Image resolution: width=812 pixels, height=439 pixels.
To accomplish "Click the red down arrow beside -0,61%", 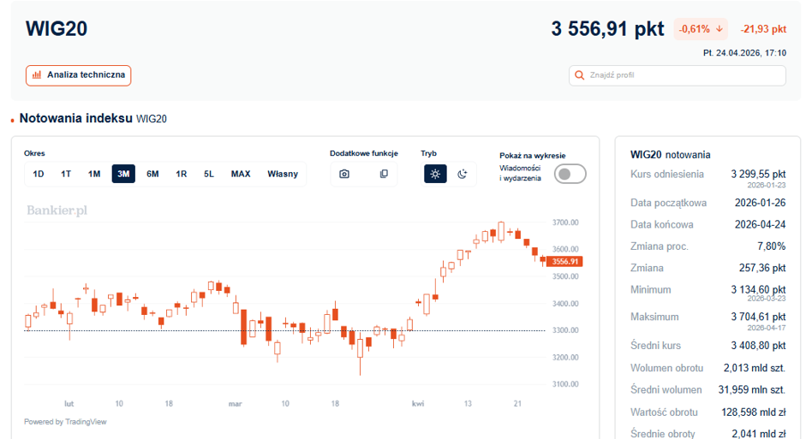I will (x=719, y=29).
